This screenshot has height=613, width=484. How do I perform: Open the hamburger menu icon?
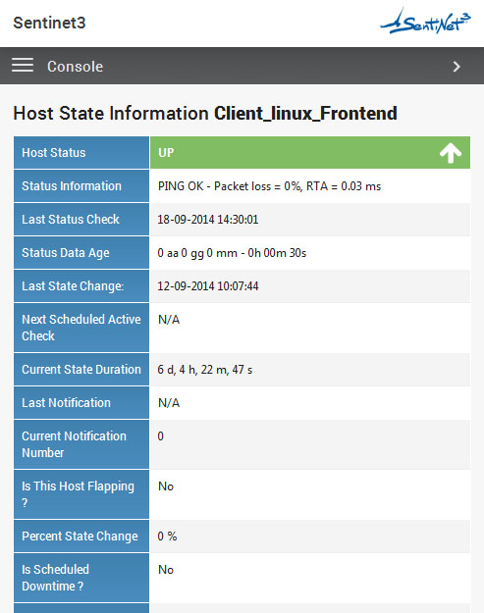pyautogui.click(x=23, y=65)
